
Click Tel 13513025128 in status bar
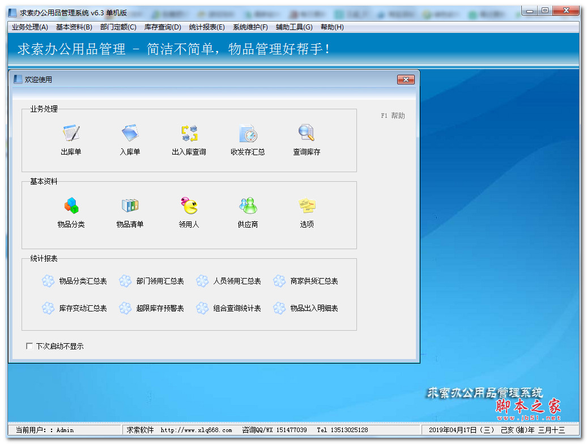(x=342, y=430)
